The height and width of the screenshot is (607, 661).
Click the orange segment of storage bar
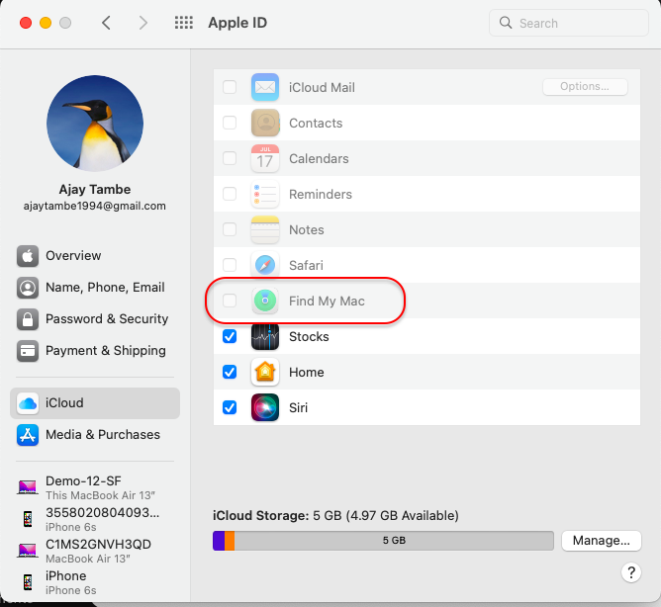click(x=230, y=541)
